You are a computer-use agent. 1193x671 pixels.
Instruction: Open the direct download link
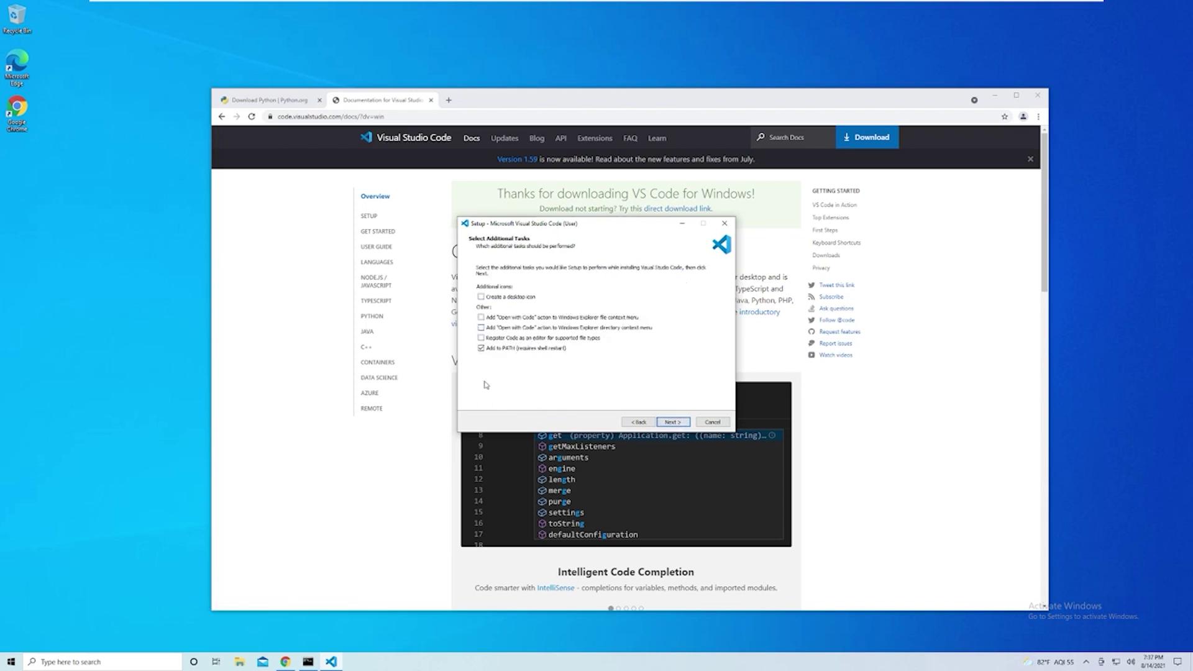coord(677,209)
